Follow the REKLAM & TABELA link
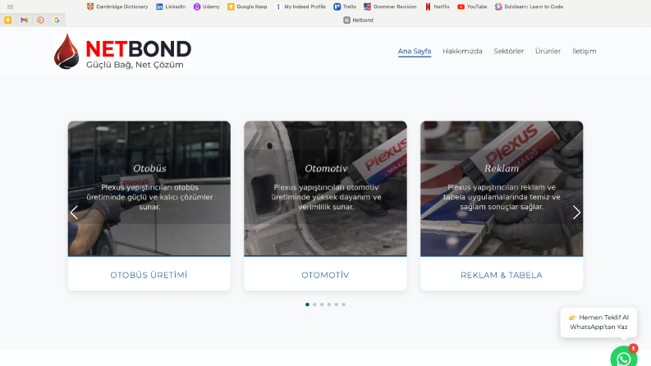Viewport: 651px width, 366px height. click(502, 275)
